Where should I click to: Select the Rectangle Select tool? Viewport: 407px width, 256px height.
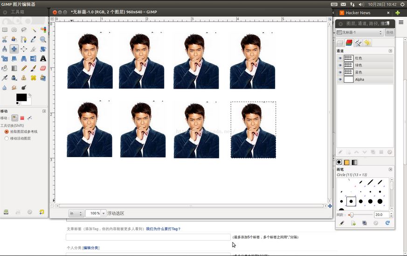5,30
